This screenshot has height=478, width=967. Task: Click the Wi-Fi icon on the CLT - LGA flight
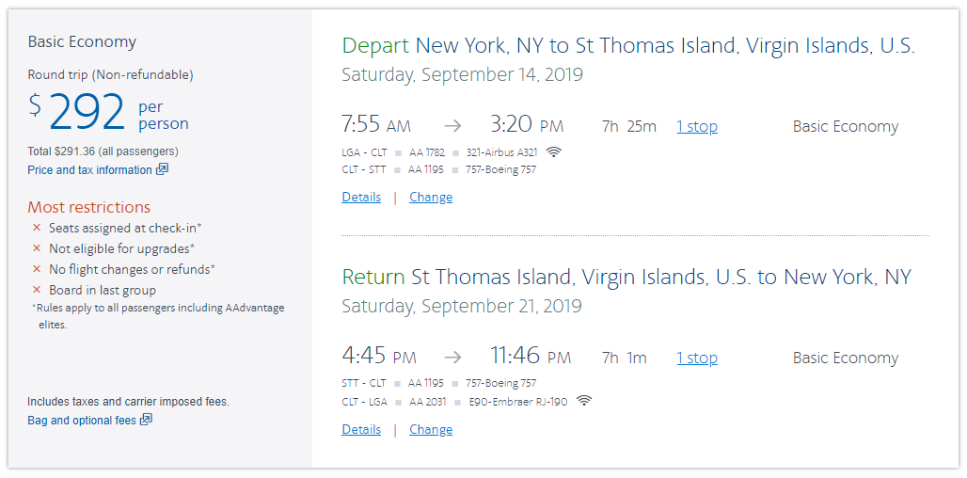coord(584,401)
